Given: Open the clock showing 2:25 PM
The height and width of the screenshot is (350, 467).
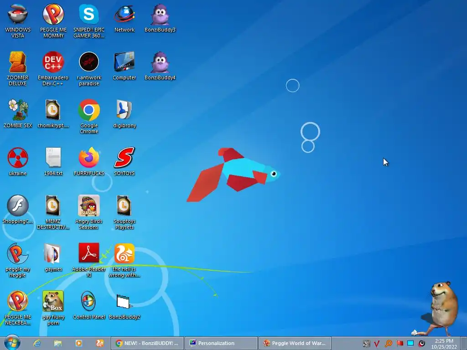Looking at the screenshot, I should pos(444,344).
